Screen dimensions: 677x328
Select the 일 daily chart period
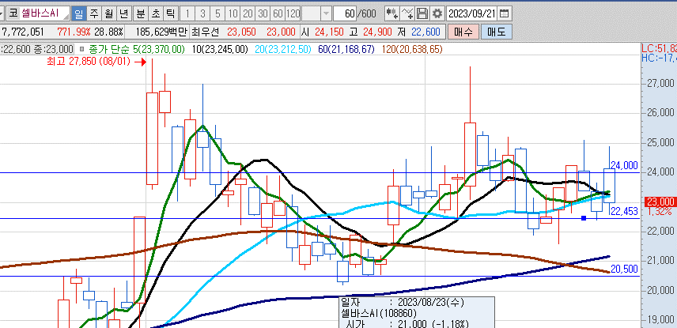(x=78, y=13)
